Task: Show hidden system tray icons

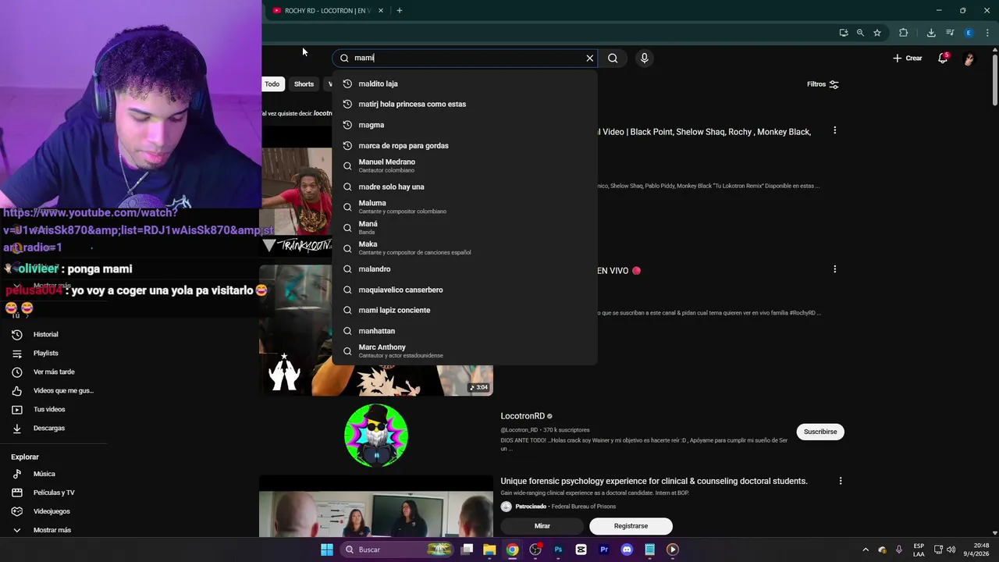Action: click(x=865, y=550)
